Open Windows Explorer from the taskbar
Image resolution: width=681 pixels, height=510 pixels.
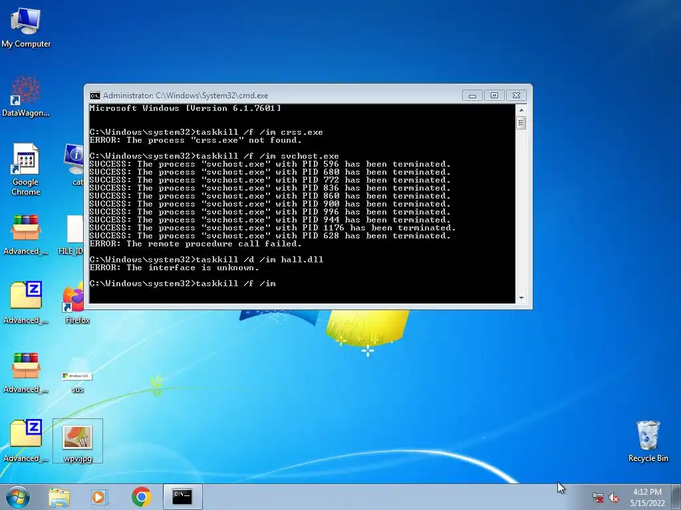point(59,497)
